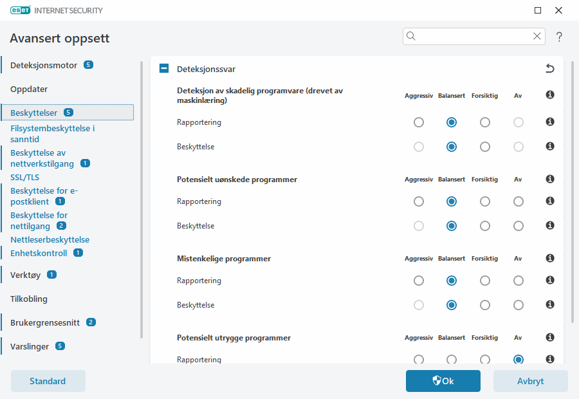The image size is (579, 399).
Task: Click info icon for maskinlæring detection header
Action: click(x=549, y=95)
